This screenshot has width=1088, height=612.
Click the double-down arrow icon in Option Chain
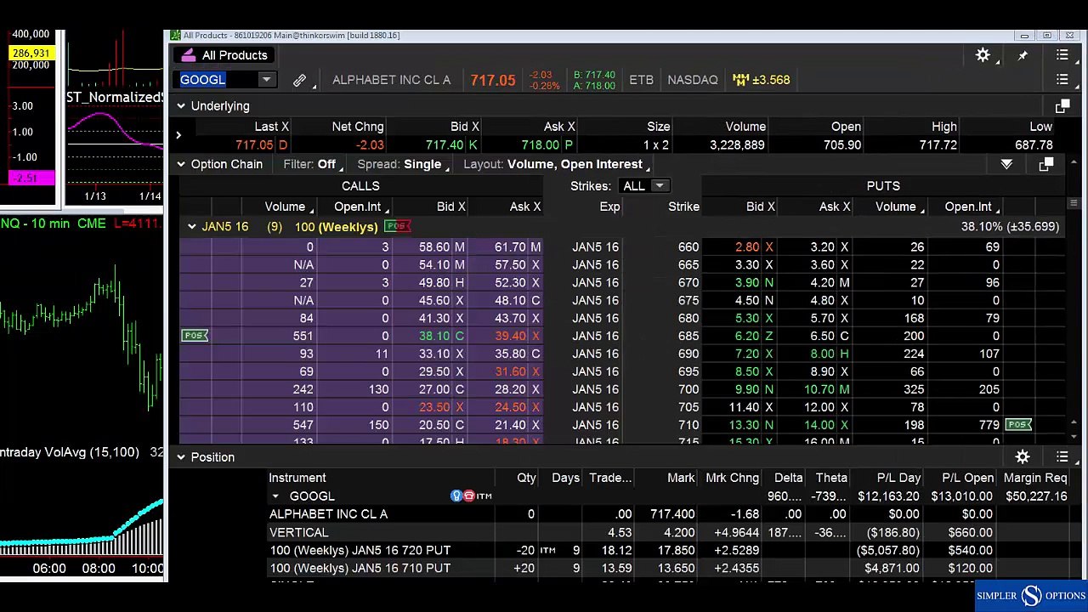click(x=1006, y=164)
